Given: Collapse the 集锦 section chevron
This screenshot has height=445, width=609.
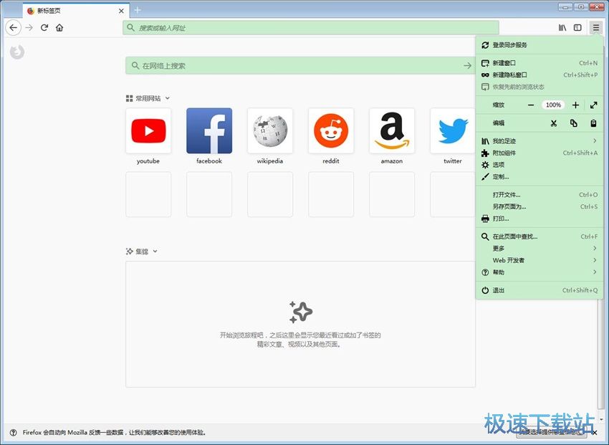Looking at the screenshot, I should [155, 252].
